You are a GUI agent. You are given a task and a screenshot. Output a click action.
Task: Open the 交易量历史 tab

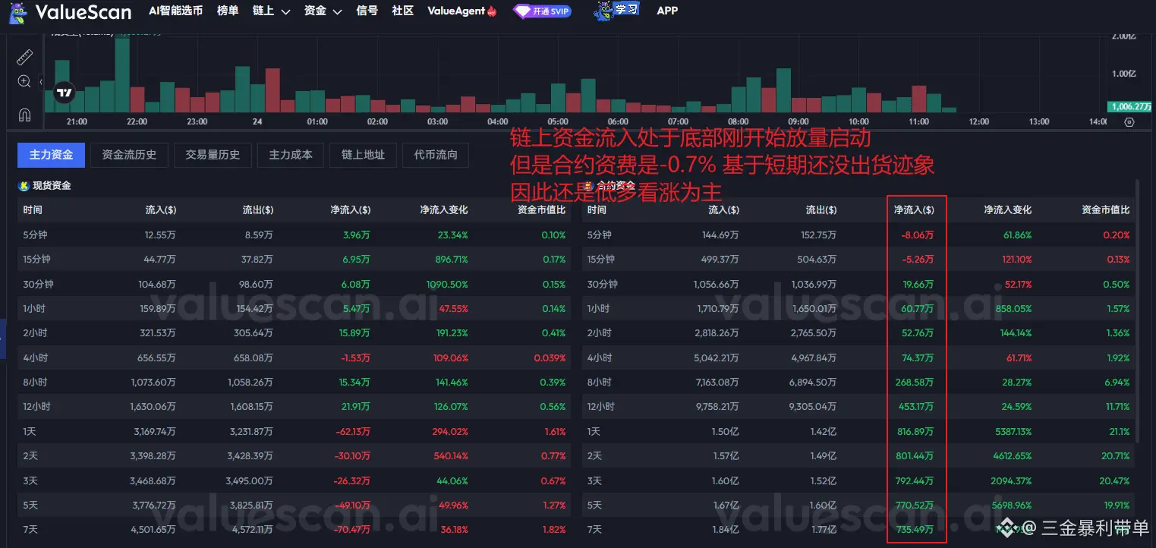pyautogui.click(x=213, y=155)
